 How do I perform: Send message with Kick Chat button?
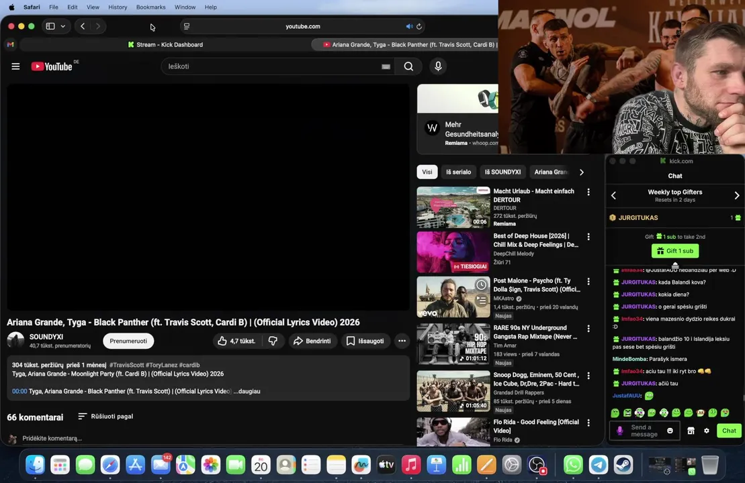tap(729, 431)
